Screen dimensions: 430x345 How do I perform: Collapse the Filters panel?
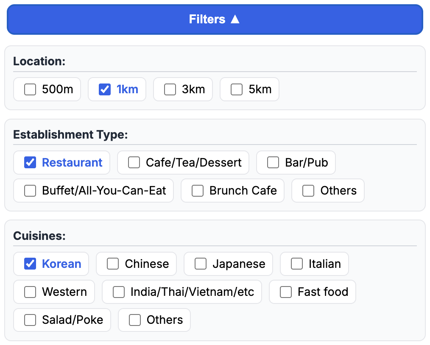point(215,19)
